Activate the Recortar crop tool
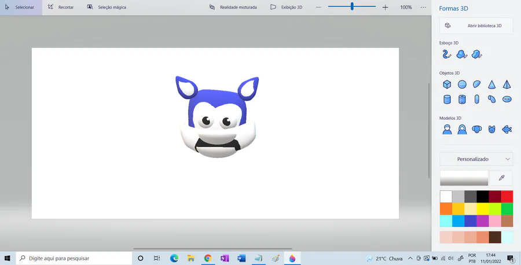Viewport: 521px width, 265px height. click(61, 8)
